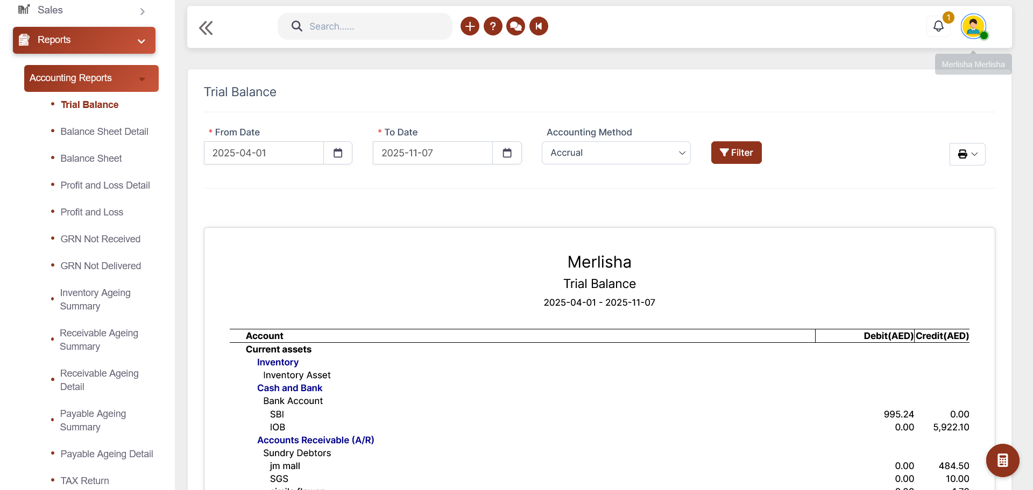Open the floating calculator button
The height and width of the screenshot is (490, 1033).
1002,460
